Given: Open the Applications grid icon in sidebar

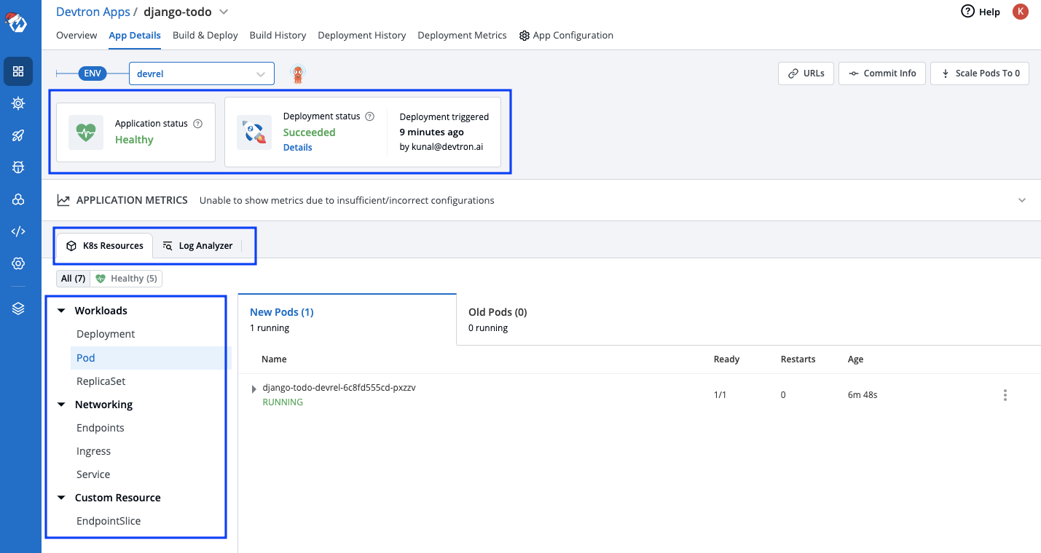Looking at the screenshot, I should click(x=19, y=71).
